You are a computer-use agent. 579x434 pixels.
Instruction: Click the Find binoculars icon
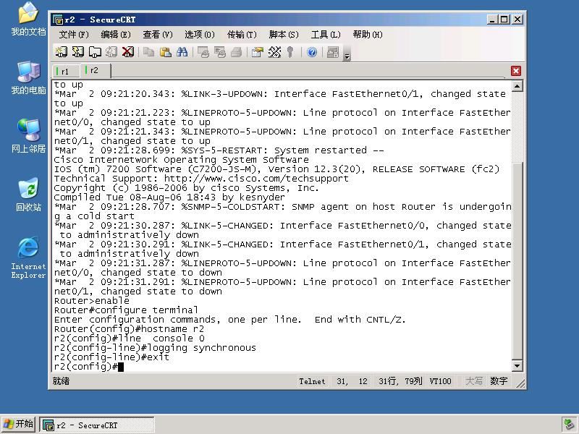tap(182, 52)
